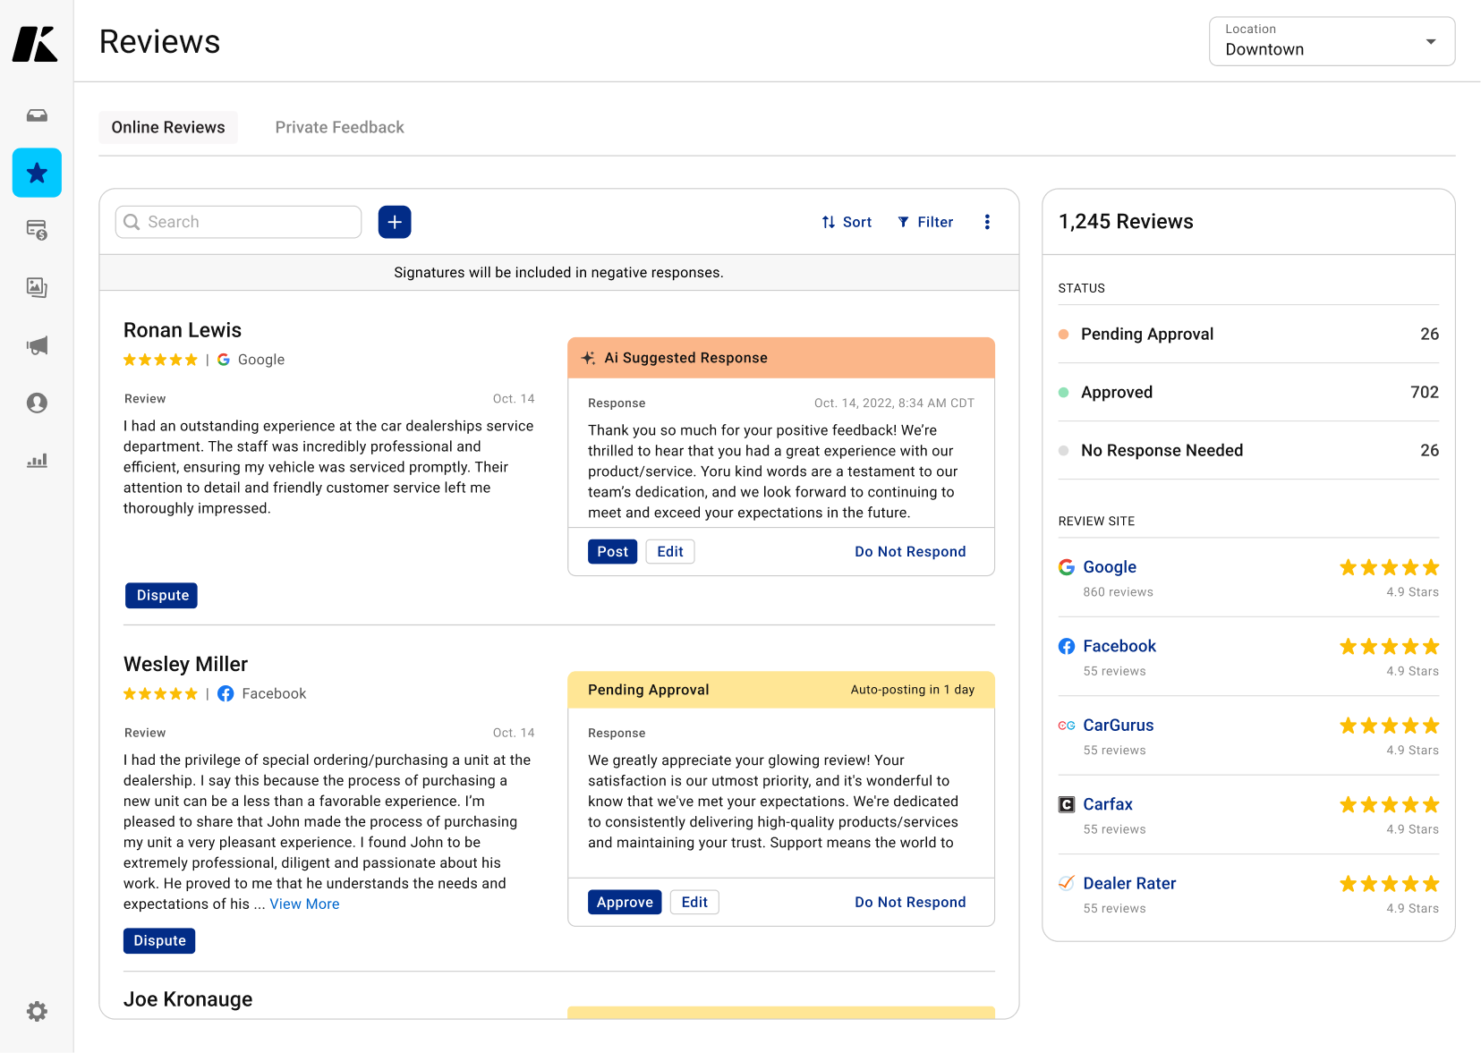Open the payments card icon in sidebar

37,230
